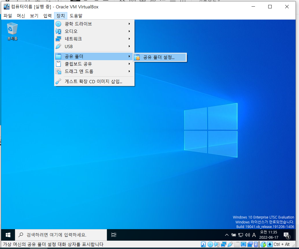Click the guest search box field

[61, 235]
